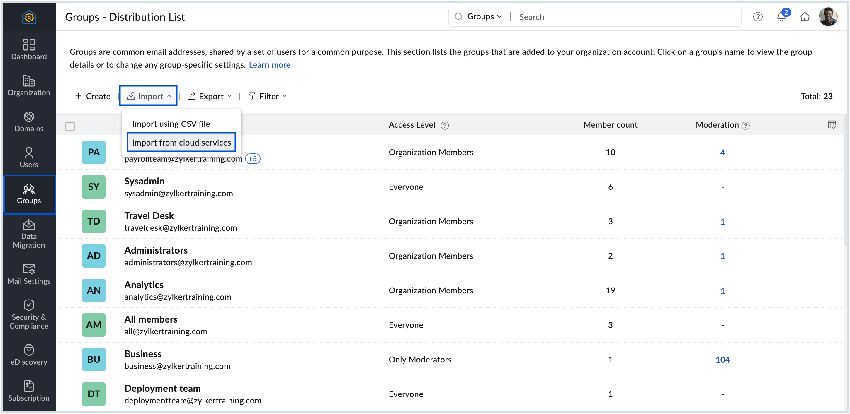The height and width of the screenshot is (414, 850).
Task: Open the Filter dropdown
Action: (267, 96)
